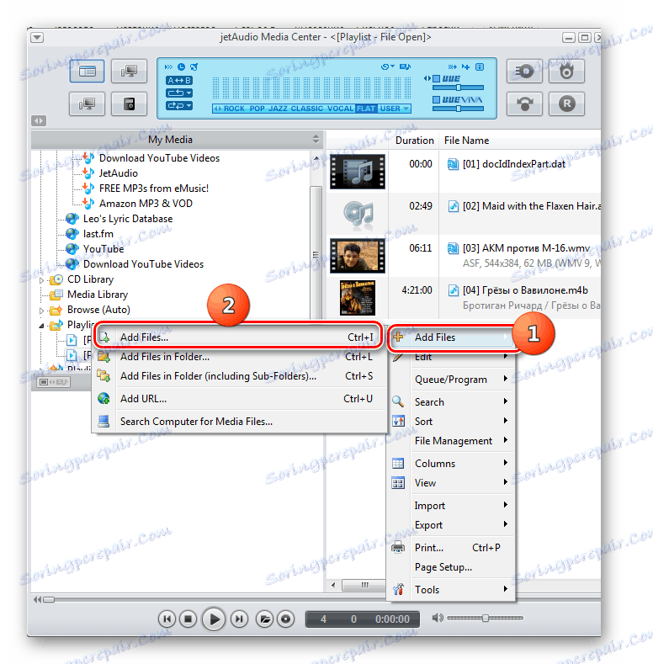Click the Stop playback button
The height and width of the screenshot is (664, 653).
click(188, 619)
